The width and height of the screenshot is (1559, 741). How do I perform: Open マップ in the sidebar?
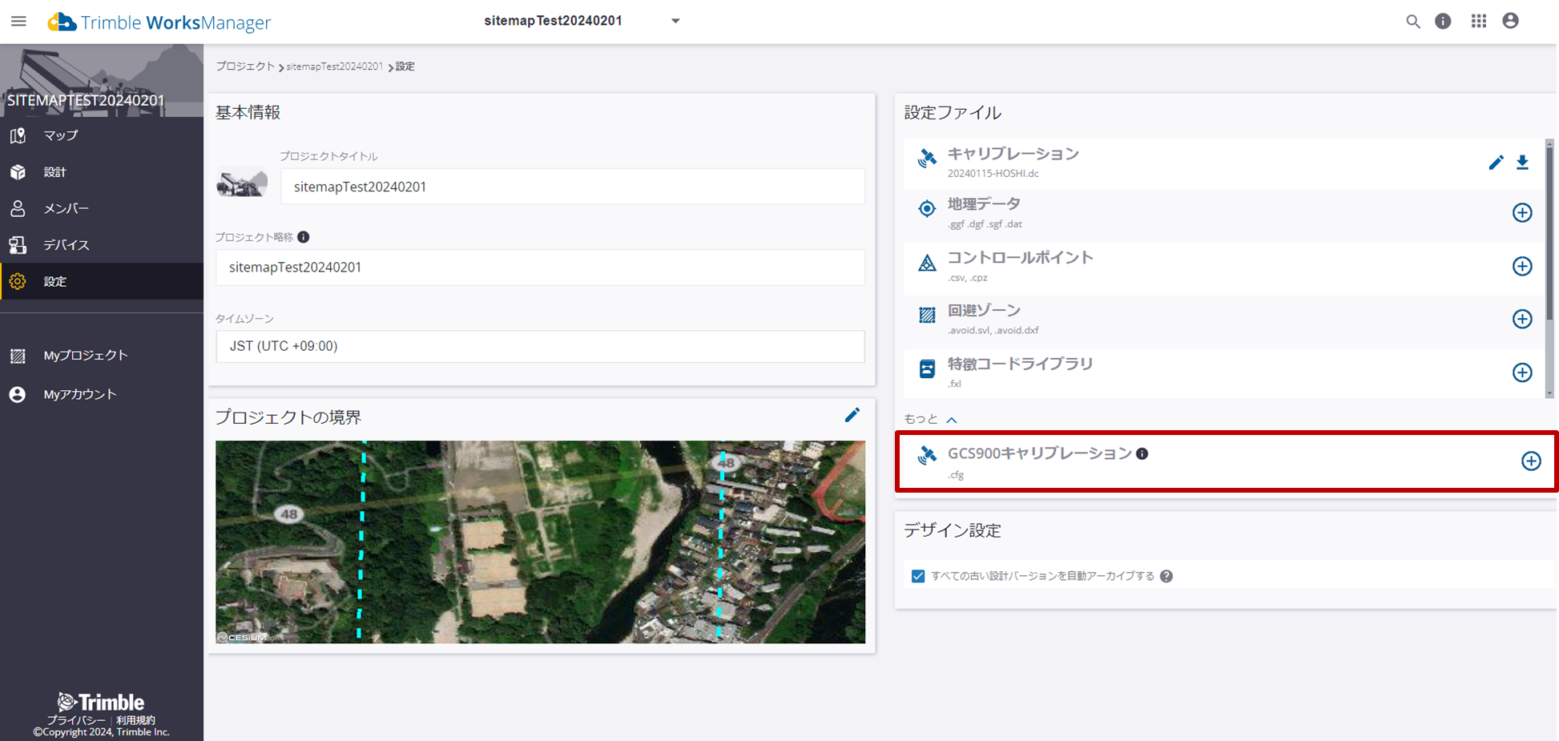click(61, 135)
